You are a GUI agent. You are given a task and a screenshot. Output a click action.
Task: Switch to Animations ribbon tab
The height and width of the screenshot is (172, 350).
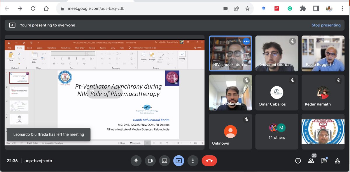pos(66,48)
